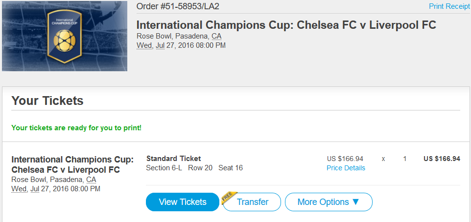
Task: Click the Your Tickets section heading
Action: pos(47,101)
